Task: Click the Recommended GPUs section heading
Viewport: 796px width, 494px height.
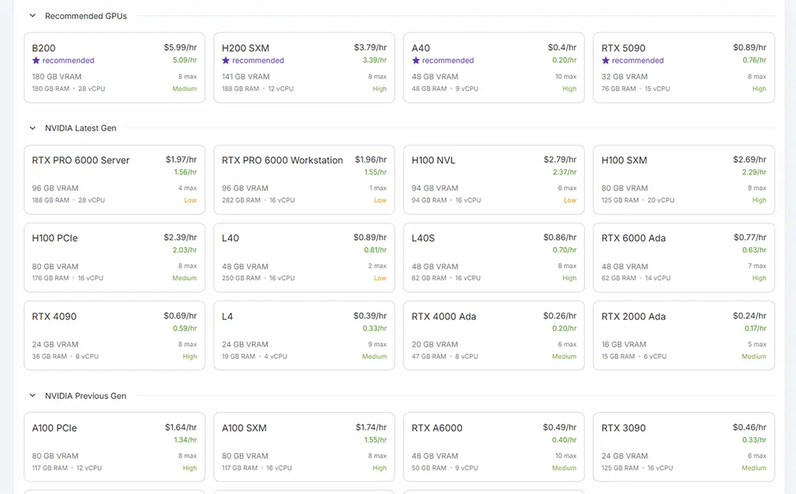Action: point(86,16)
